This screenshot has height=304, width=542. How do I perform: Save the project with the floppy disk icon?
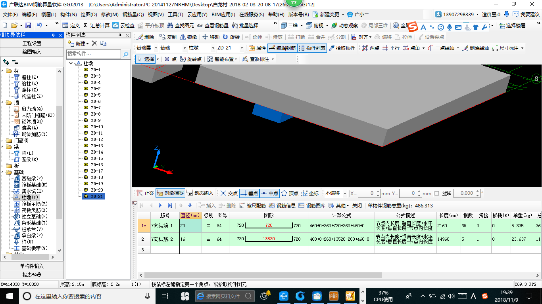pos(28,25)
